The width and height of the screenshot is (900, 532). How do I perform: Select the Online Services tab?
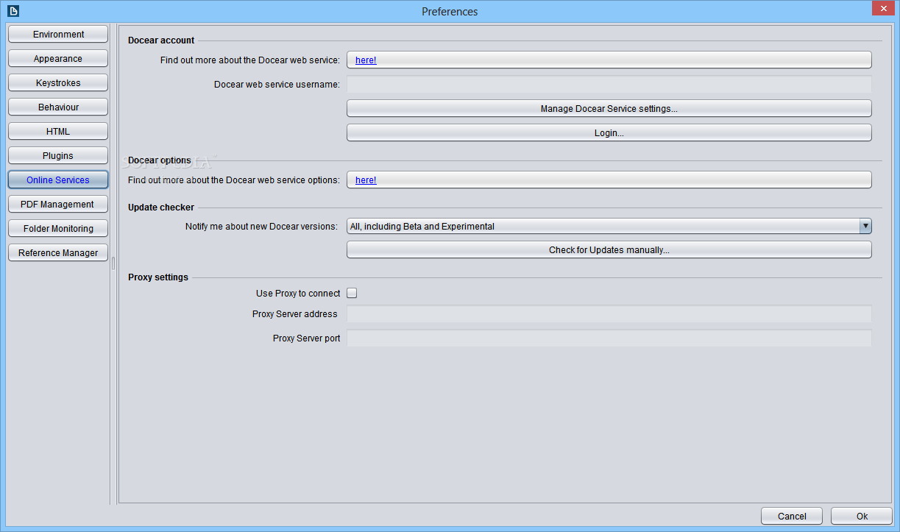click(x=58, y=180)
